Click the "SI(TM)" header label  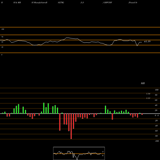61,3
